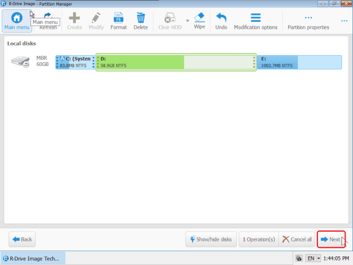Screen dimensions: 353x265
Task: Click the EN language indicator
Action: [311, 258]
